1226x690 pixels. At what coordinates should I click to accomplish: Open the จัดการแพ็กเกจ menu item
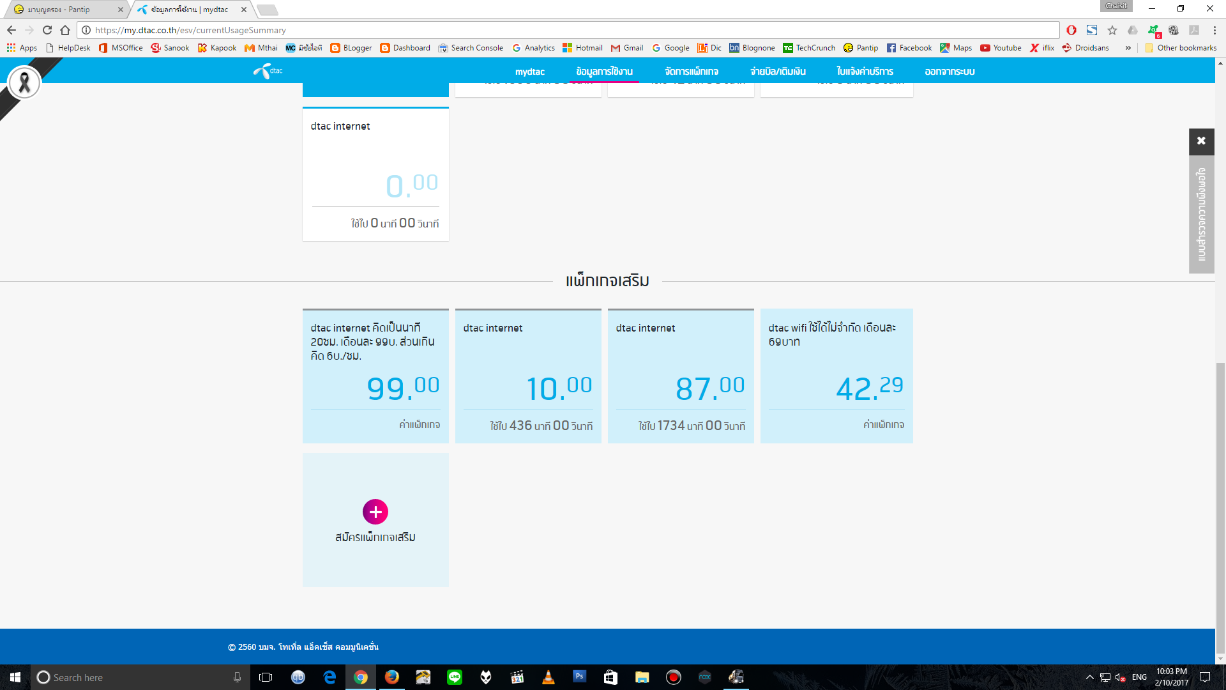tap(691, 72)
